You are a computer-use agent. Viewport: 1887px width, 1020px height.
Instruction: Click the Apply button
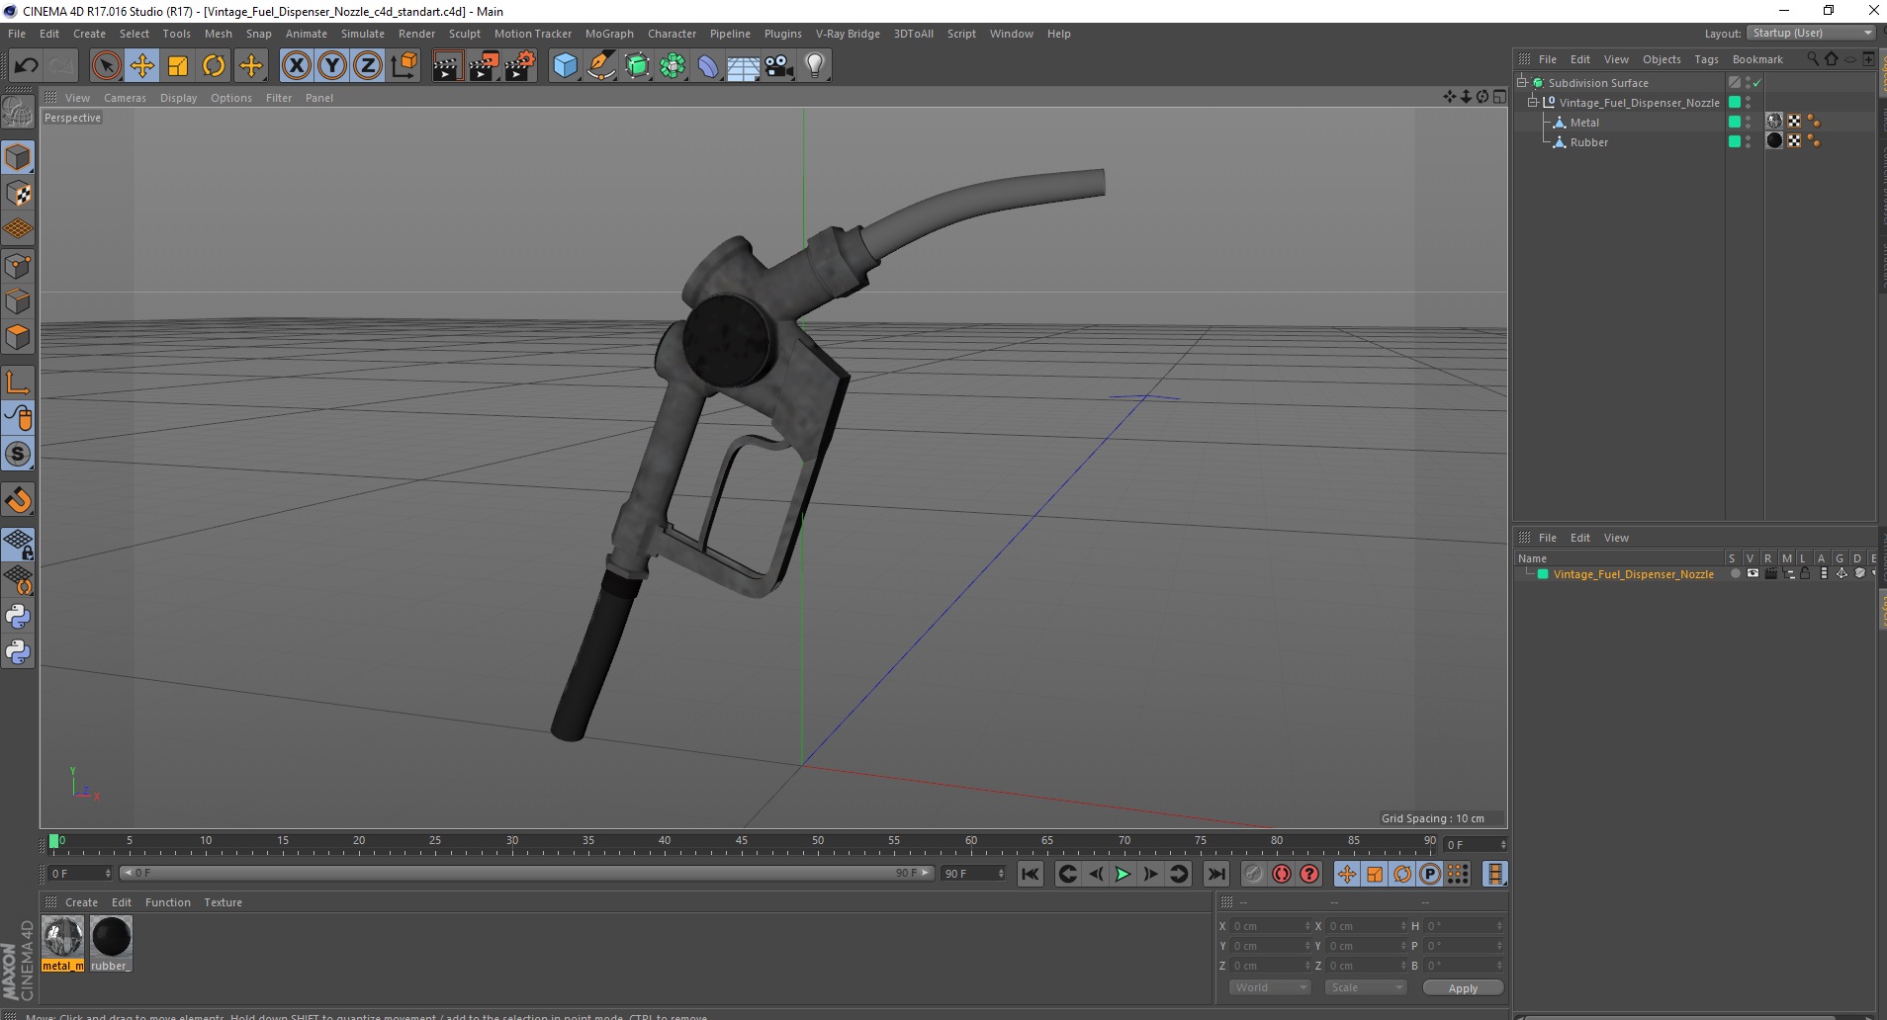(1463, 988)
